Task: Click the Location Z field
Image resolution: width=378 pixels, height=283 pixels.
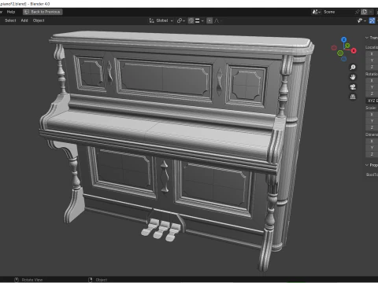Action: coord(372,67)
